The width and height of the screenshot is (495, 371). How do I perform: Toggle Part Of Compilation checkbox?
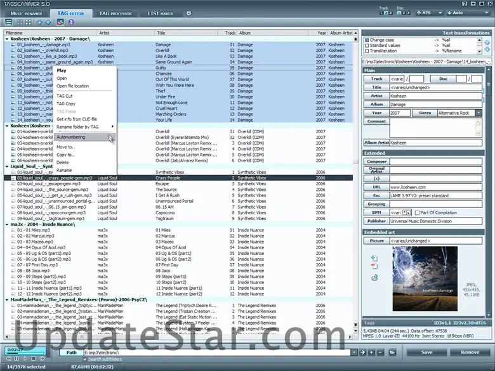(x=417, y=212)
